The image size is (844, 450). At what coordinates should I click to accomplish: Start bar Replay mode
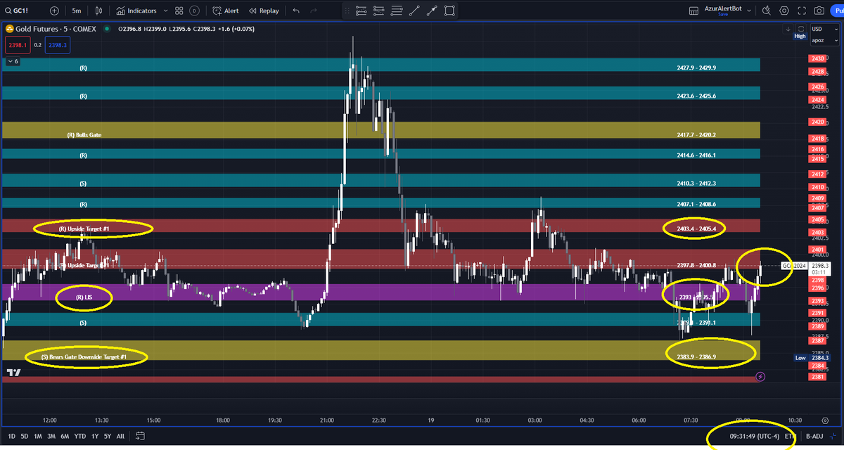(x=264, y=11)
